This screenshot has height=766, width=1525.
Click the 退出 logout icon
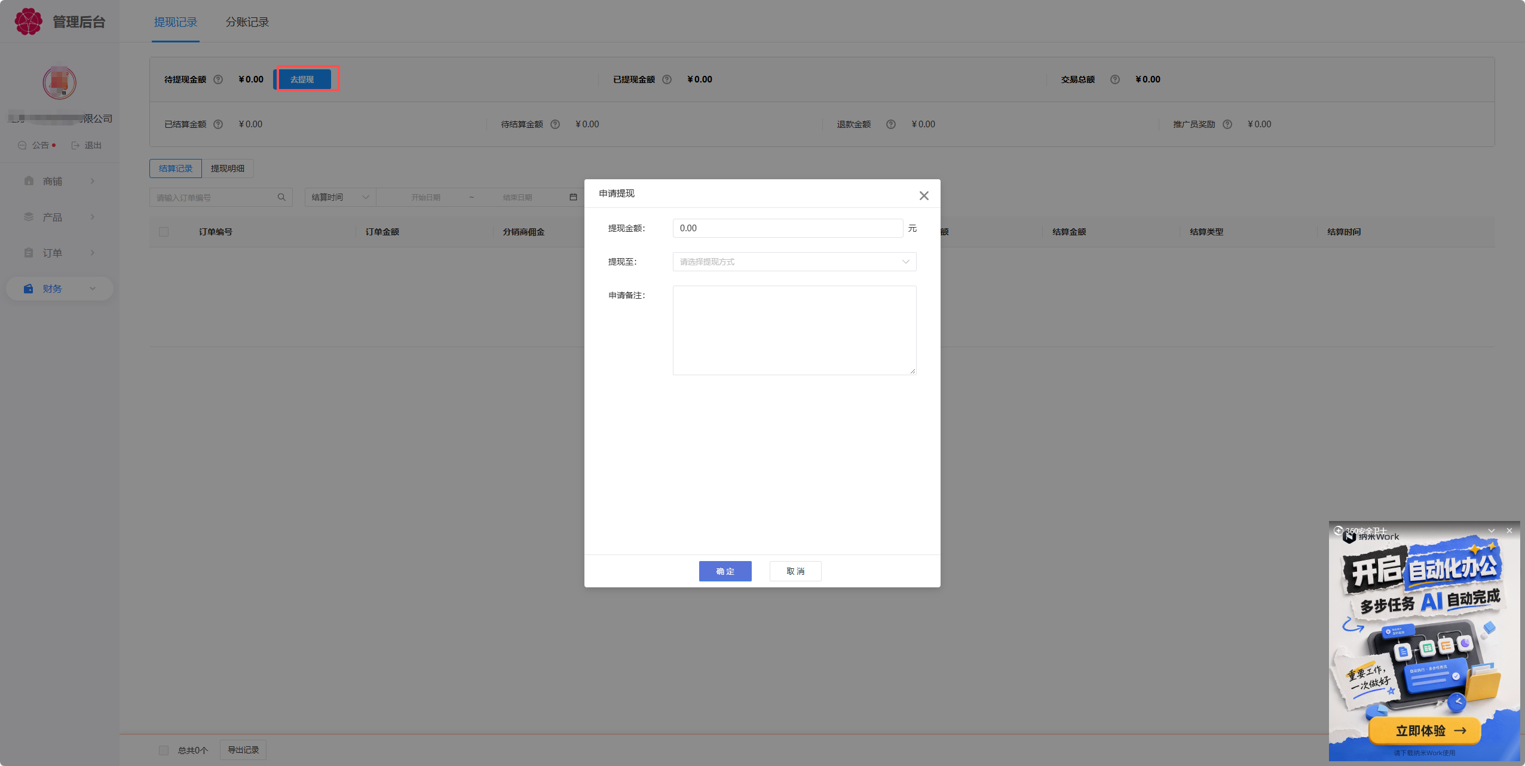75,145
